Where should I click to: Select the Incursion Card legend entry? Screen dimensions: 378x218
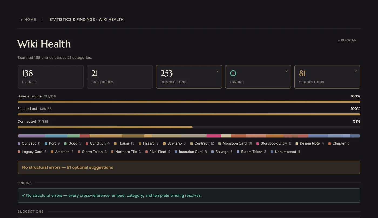coord(191,152)
